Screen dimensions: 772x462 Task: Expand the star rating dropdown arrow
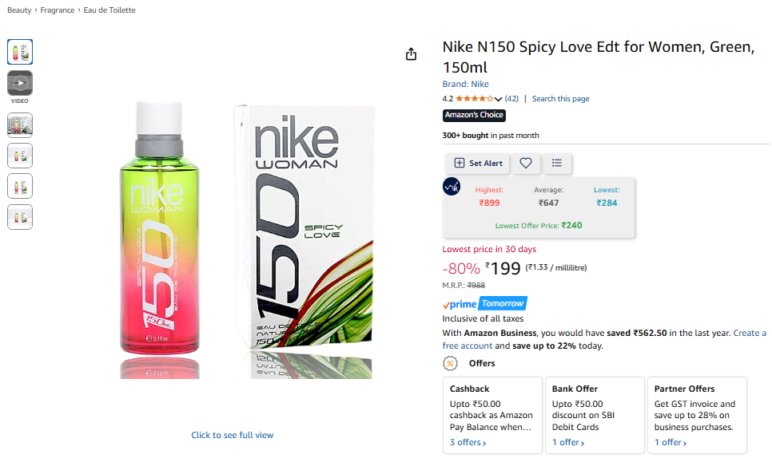click(499, 99)
